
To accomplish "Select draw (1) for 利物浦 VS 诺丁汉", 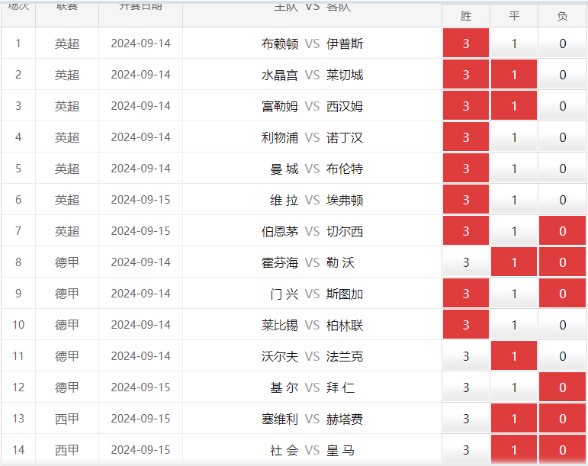I will coord(514,137).
